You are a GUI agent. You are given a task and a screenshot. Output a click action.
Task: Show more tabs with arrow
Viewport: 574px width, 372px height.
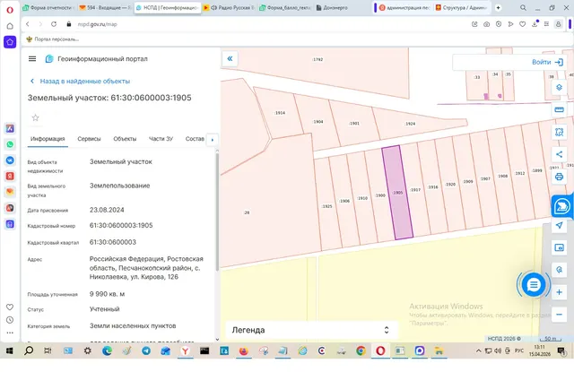(213, 139)
